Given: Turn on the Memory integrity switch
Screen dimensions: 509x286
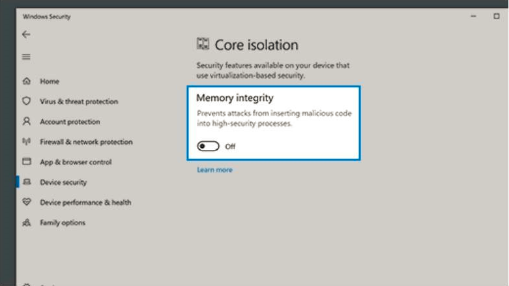Looking at the screenshot, I should click(x=209, y=147).
